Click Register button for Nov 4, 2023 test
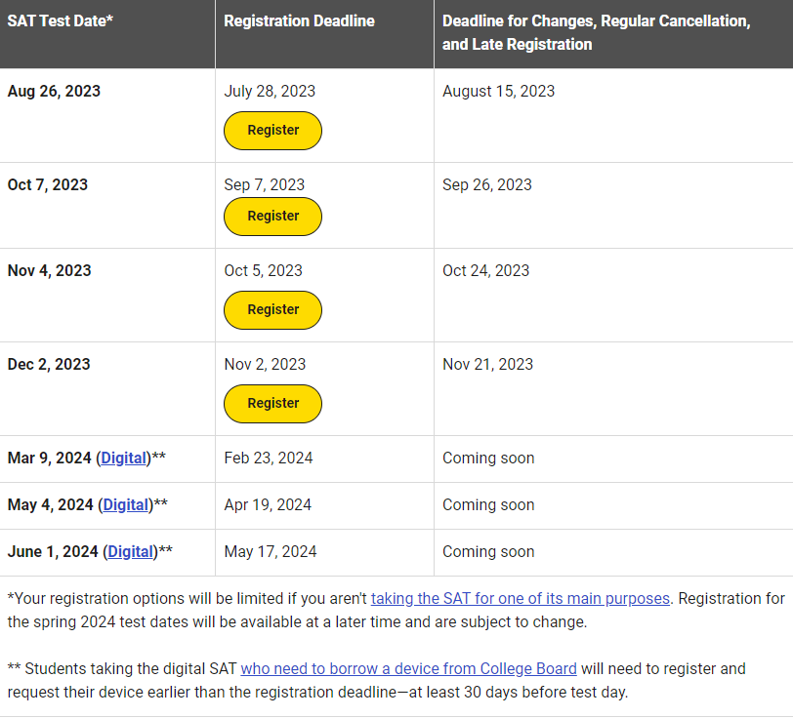The width and height of the screenshot is (793, 718). 272,310
